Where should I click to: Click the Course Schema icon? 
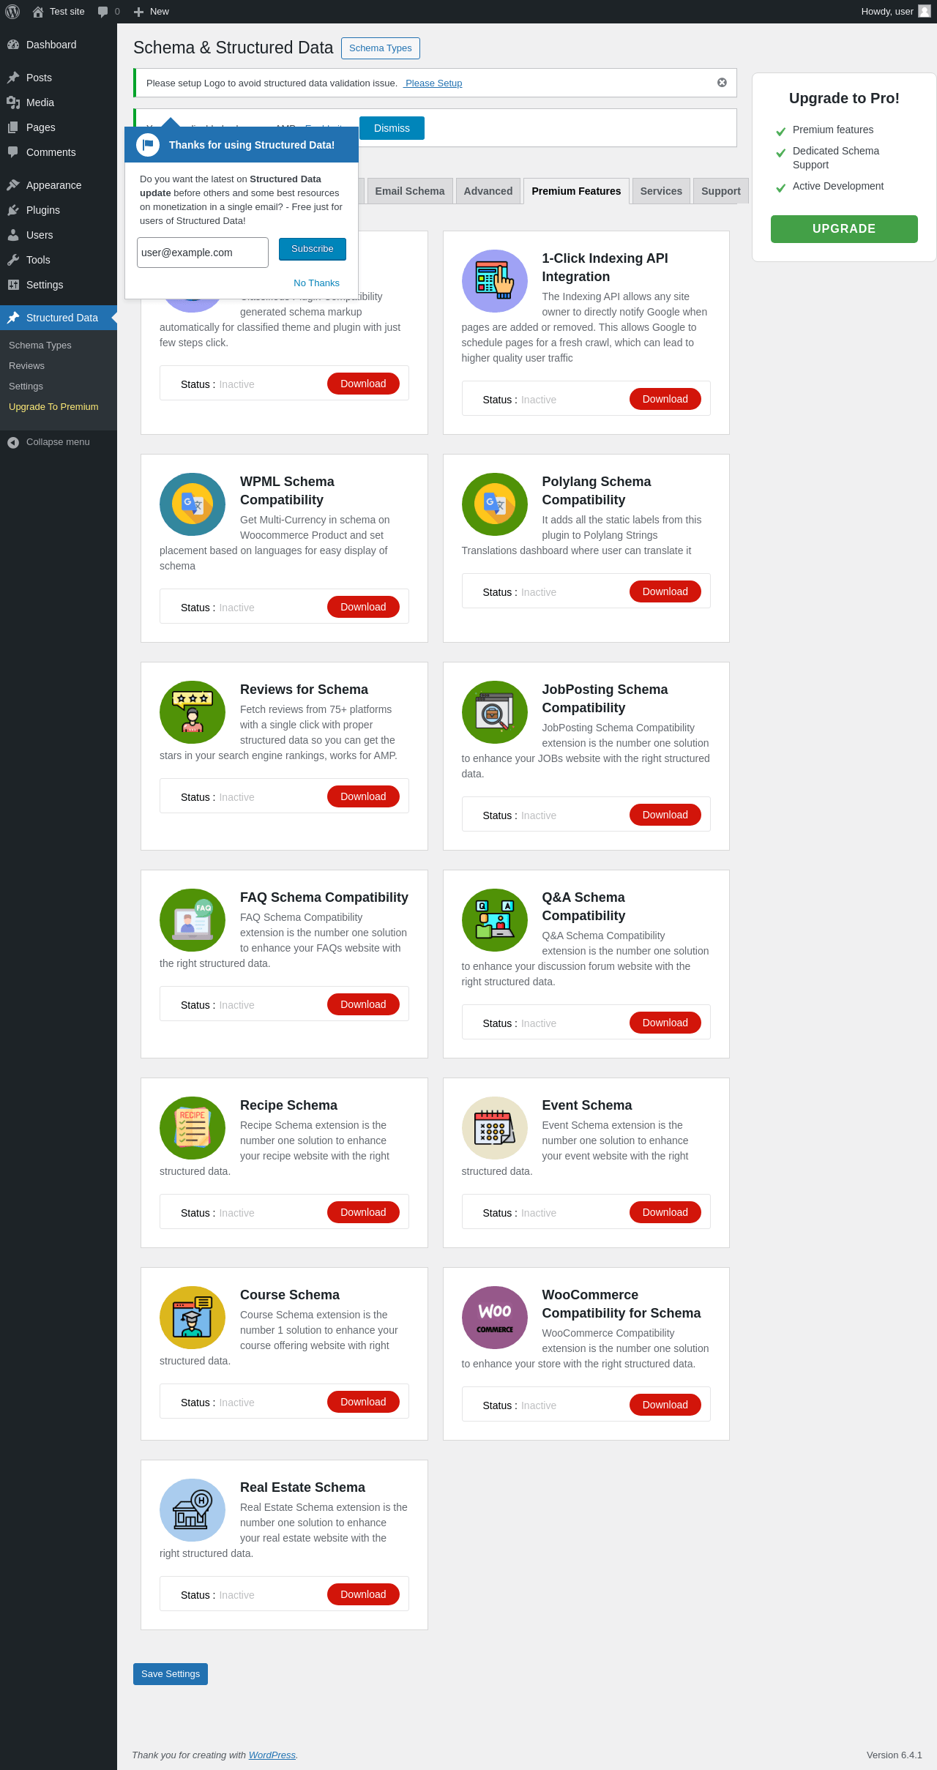193,1318
